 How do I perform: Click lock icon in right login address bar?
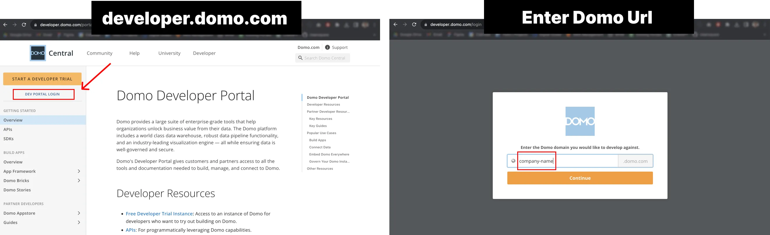pyautogui.click(x=426, y=24)
